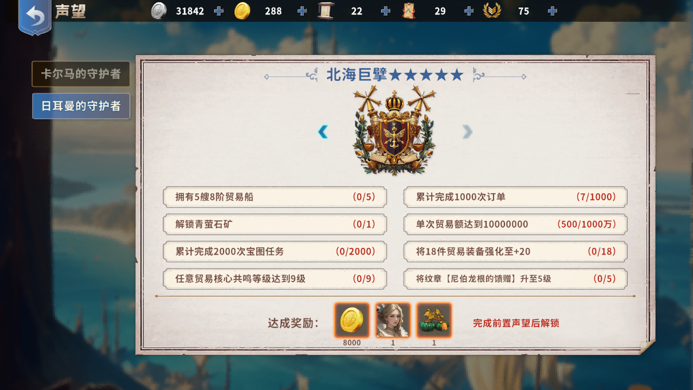This screenshot has height=390, width=693.
Task: Click the silver coin currency icon
Action: (x=159, y=11)
